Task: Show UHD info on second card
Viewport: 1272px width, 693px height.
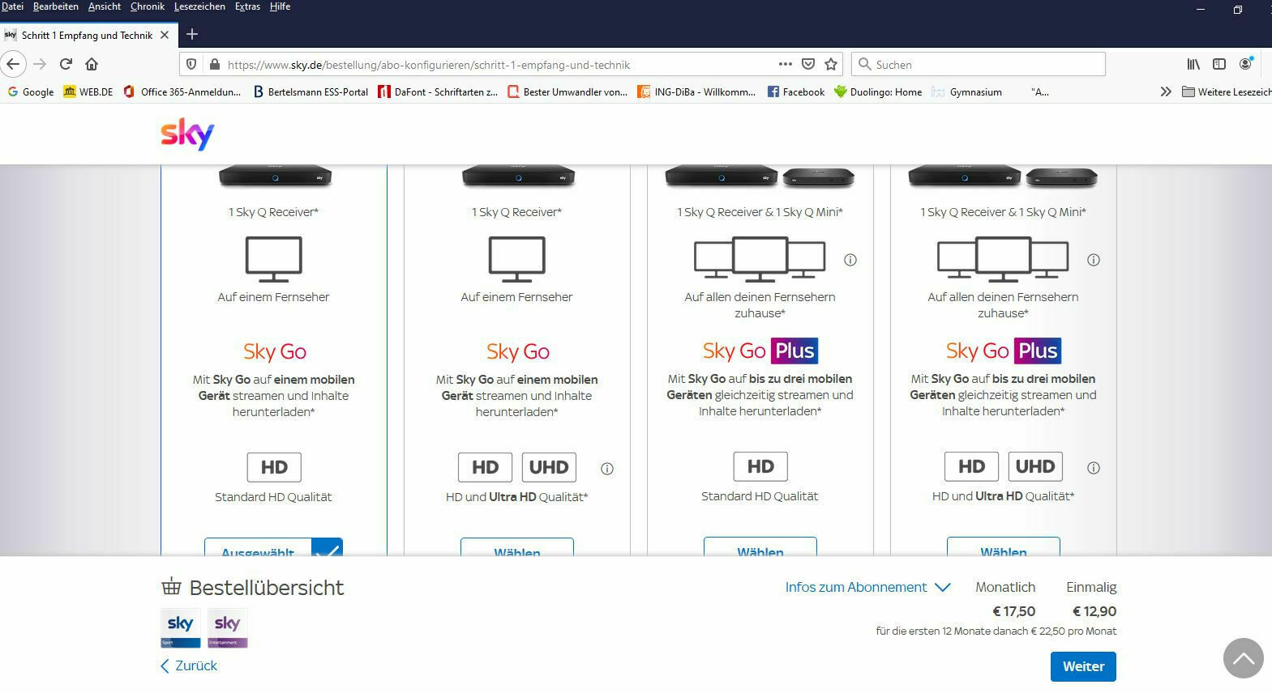Action: click(x=607, y=469)
